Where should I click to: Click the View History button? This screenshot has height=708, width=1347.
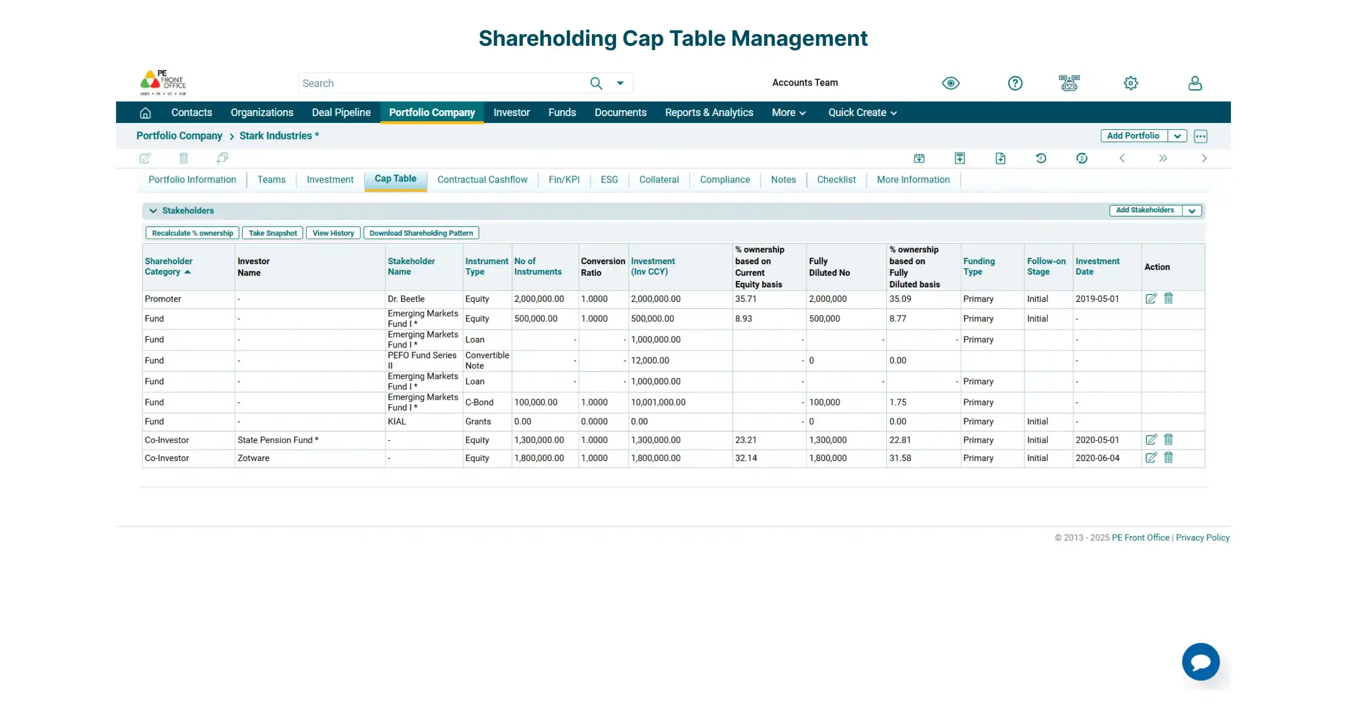[x=333, y=233]
